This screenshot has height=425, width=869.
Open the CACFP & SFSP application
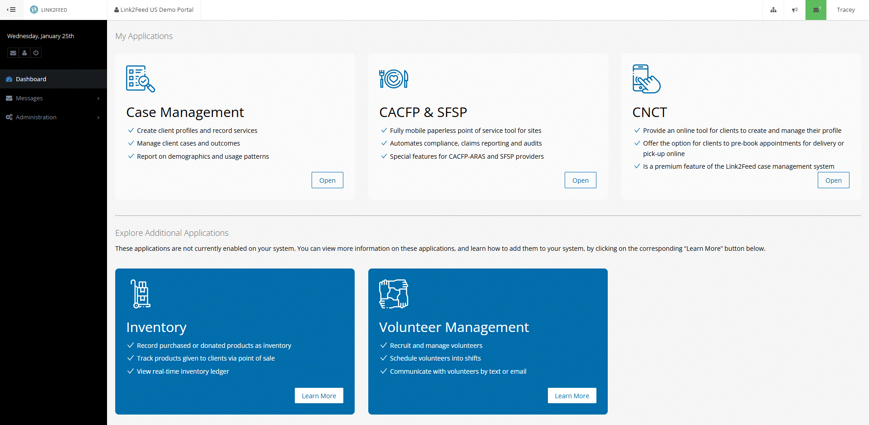[x=580, y=180]
